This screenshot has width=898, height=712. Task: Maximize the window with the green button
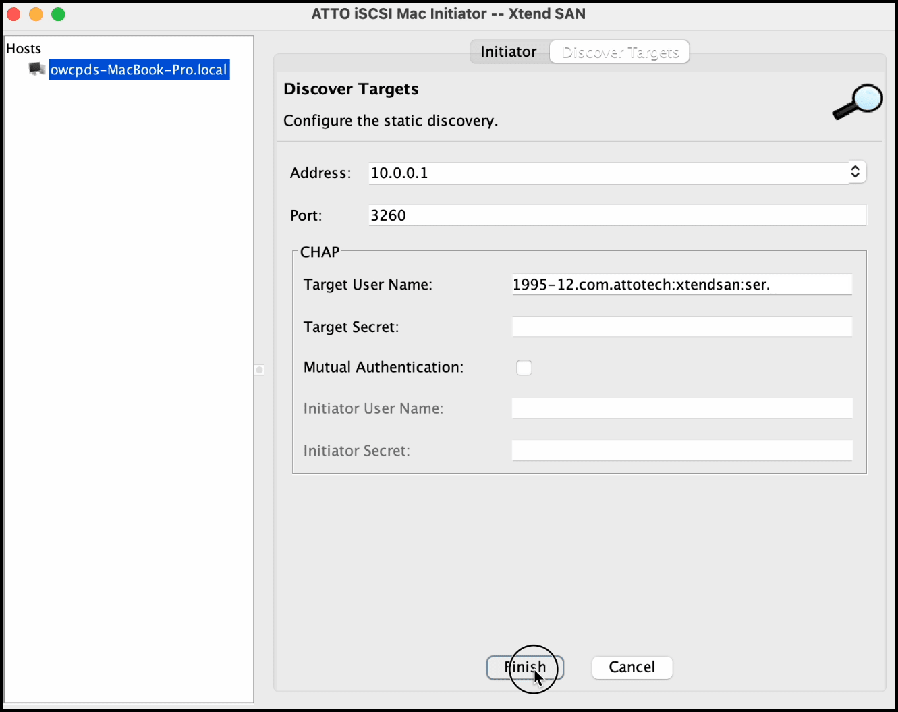(59, 14)
